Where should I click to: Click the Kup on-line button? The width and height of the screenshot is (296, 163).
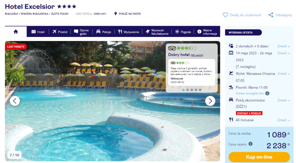point(259,157)
